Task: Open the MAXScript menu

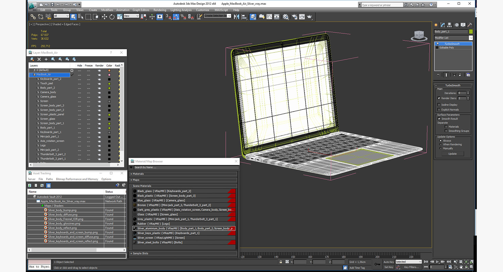Action: [x=221, y=10]
